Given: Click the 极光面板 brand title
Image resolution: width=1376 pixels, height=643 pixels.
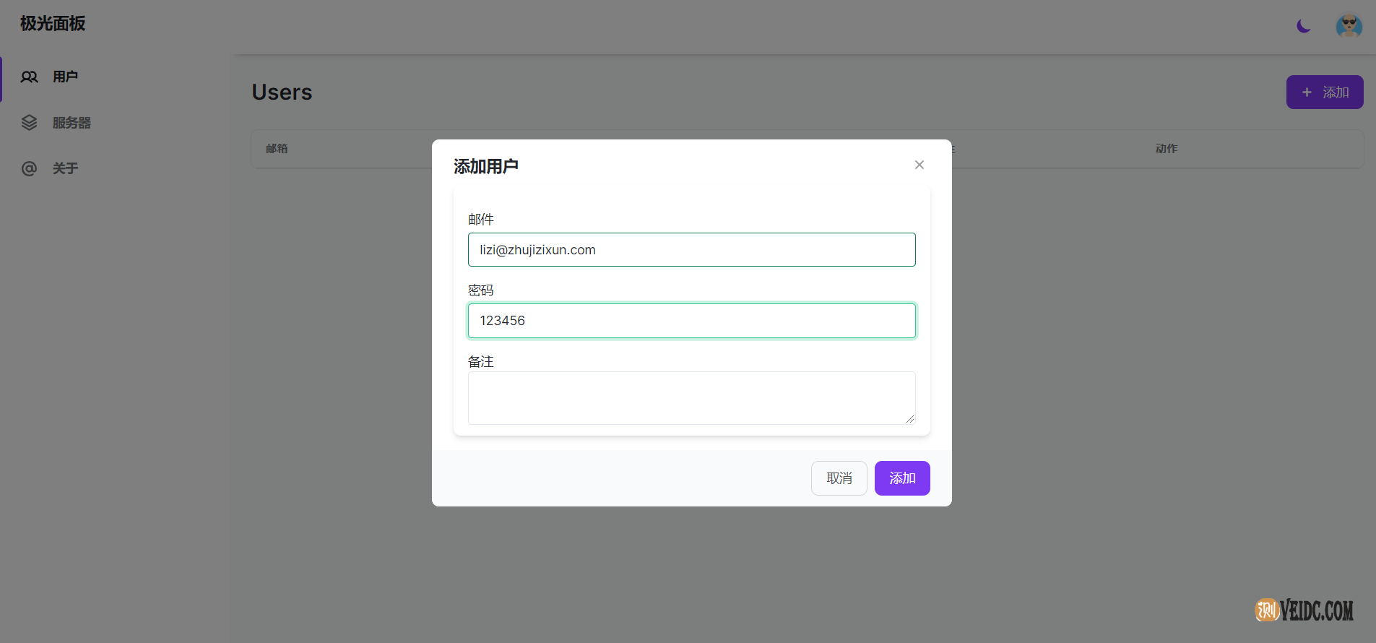Looking at the screenshot, I should [53, 24].
